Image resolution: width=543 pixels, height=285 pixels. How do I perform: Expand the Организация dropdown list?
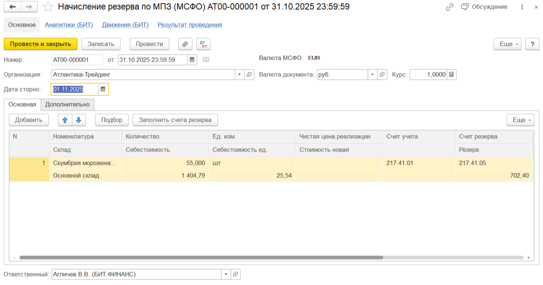[x=239, y=75]
